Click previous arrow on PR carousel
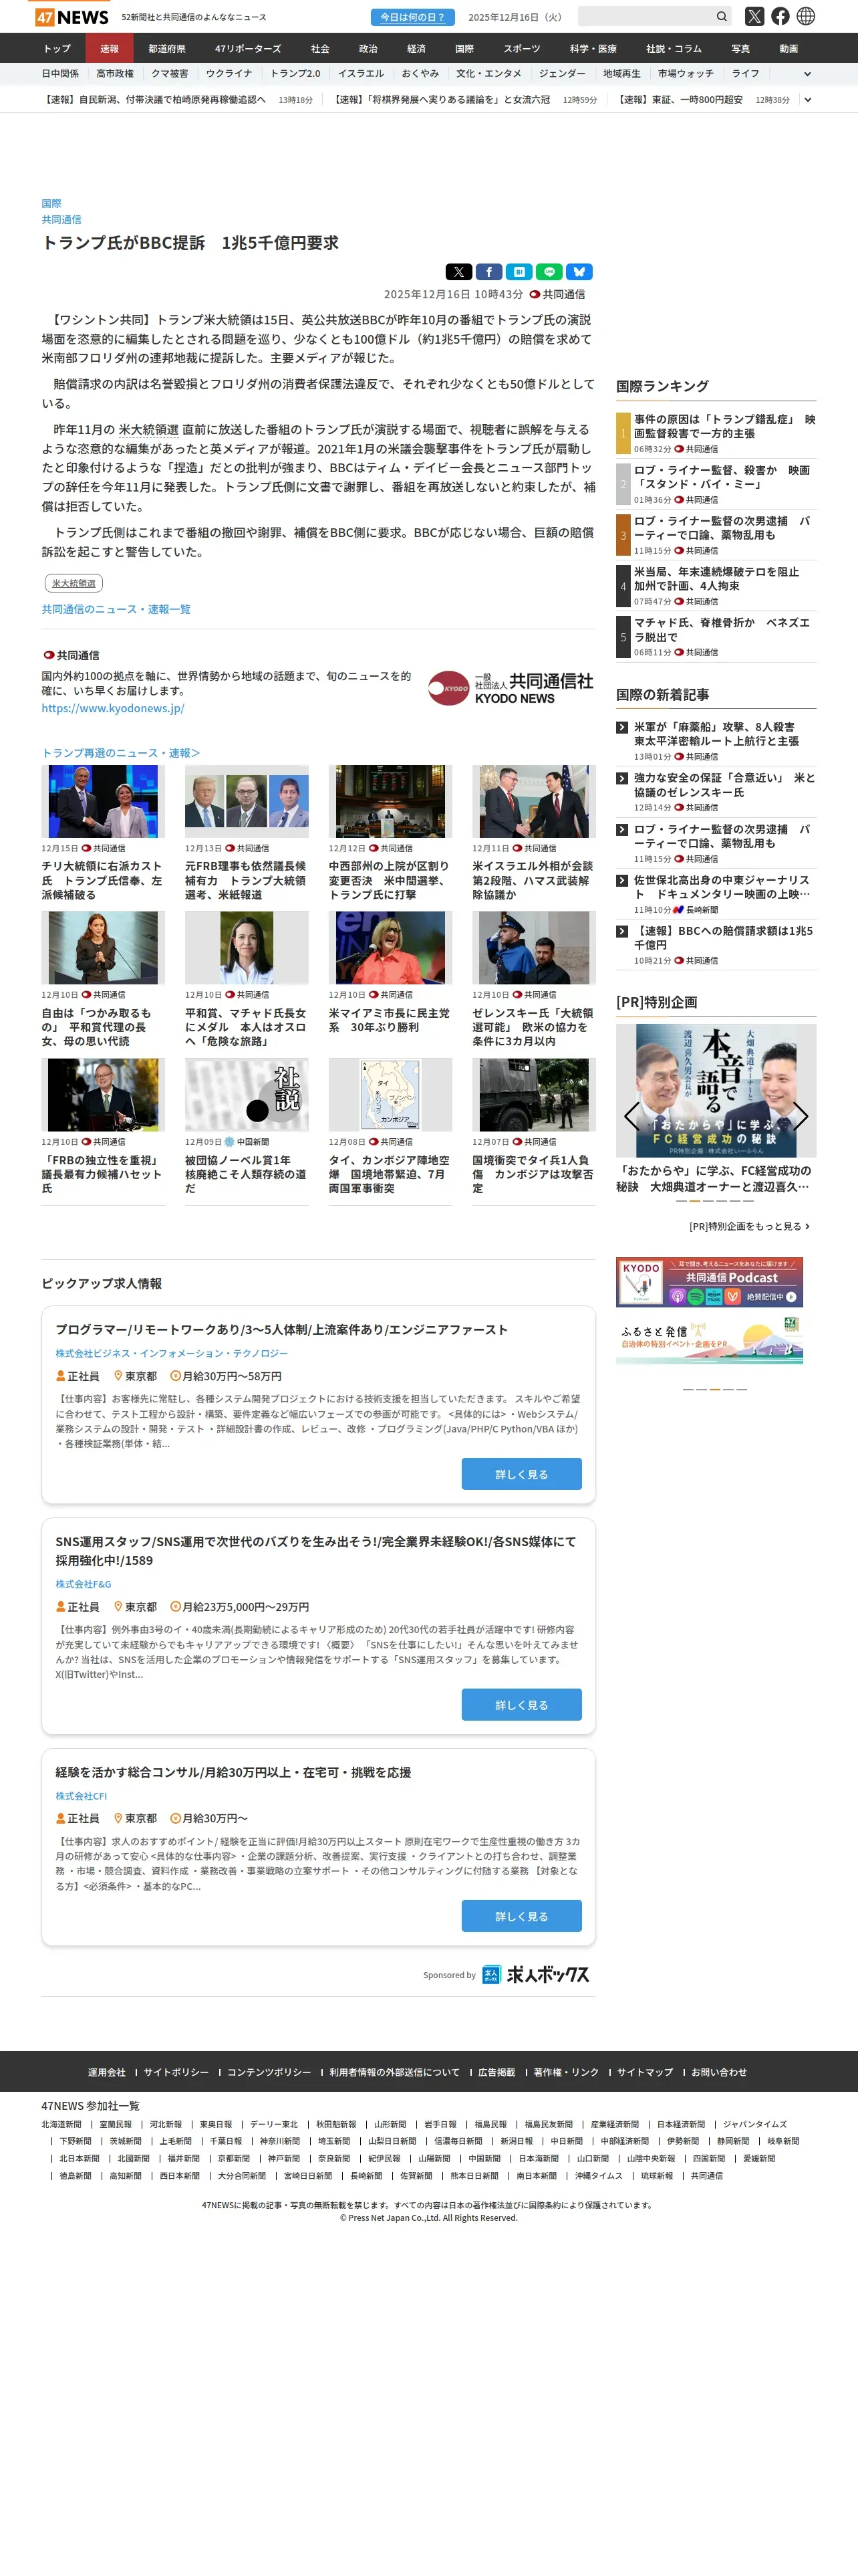The height and width of the screenshot is (2576, 858). pos(631,1116)
